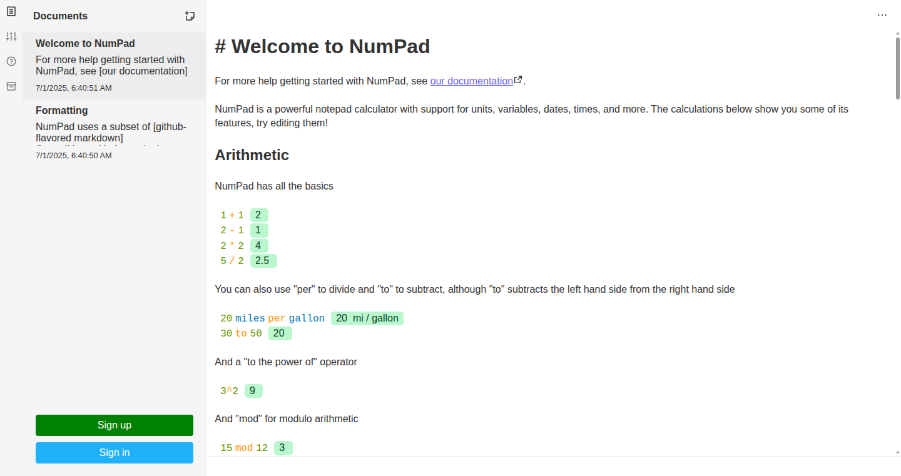Click the Sign up button
Viewport: 901px width, 476px height.
point(115,425)
